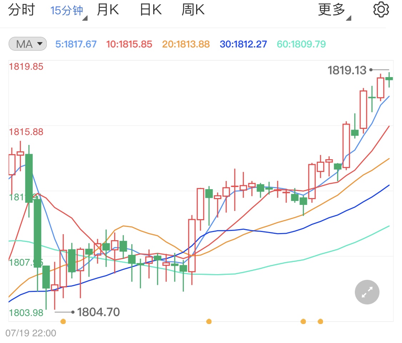The width and height of the screenshot is (402, 343).
Task: Open the chart settings gear icon
Action: (x=381, y=10)
